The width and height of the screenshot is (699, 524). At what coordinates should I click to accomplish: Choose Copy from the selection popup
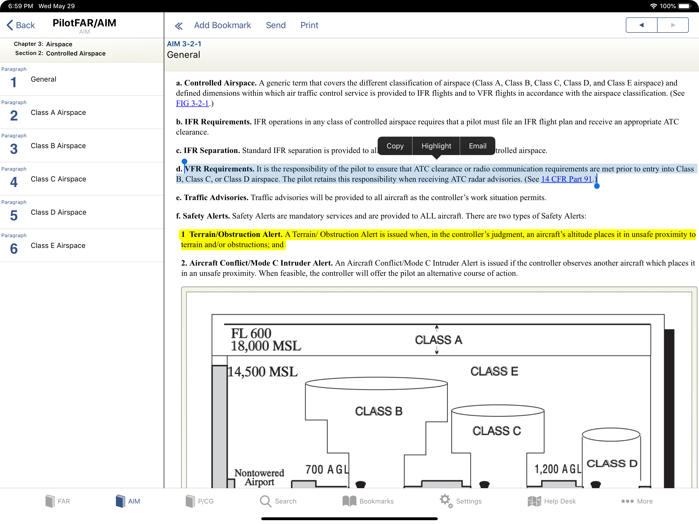395,146
